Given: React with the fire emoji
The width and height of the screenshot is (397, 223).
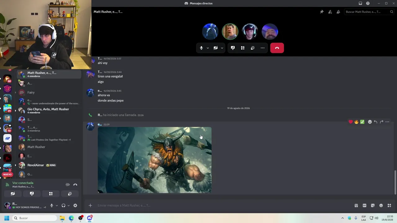Looking at the screenshot, I should tap(356, 122).
